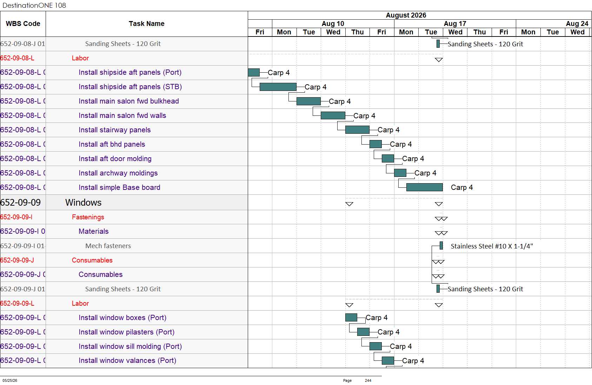592x385 pixels.
Task: Select the Install simple Base board task bar
Action: click(x=424, y=187)
